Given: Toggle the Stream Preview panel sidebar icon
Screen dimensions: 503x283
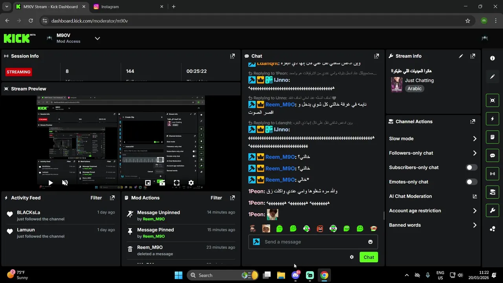Looking at the screenshot, I should (x=492, y=100).
